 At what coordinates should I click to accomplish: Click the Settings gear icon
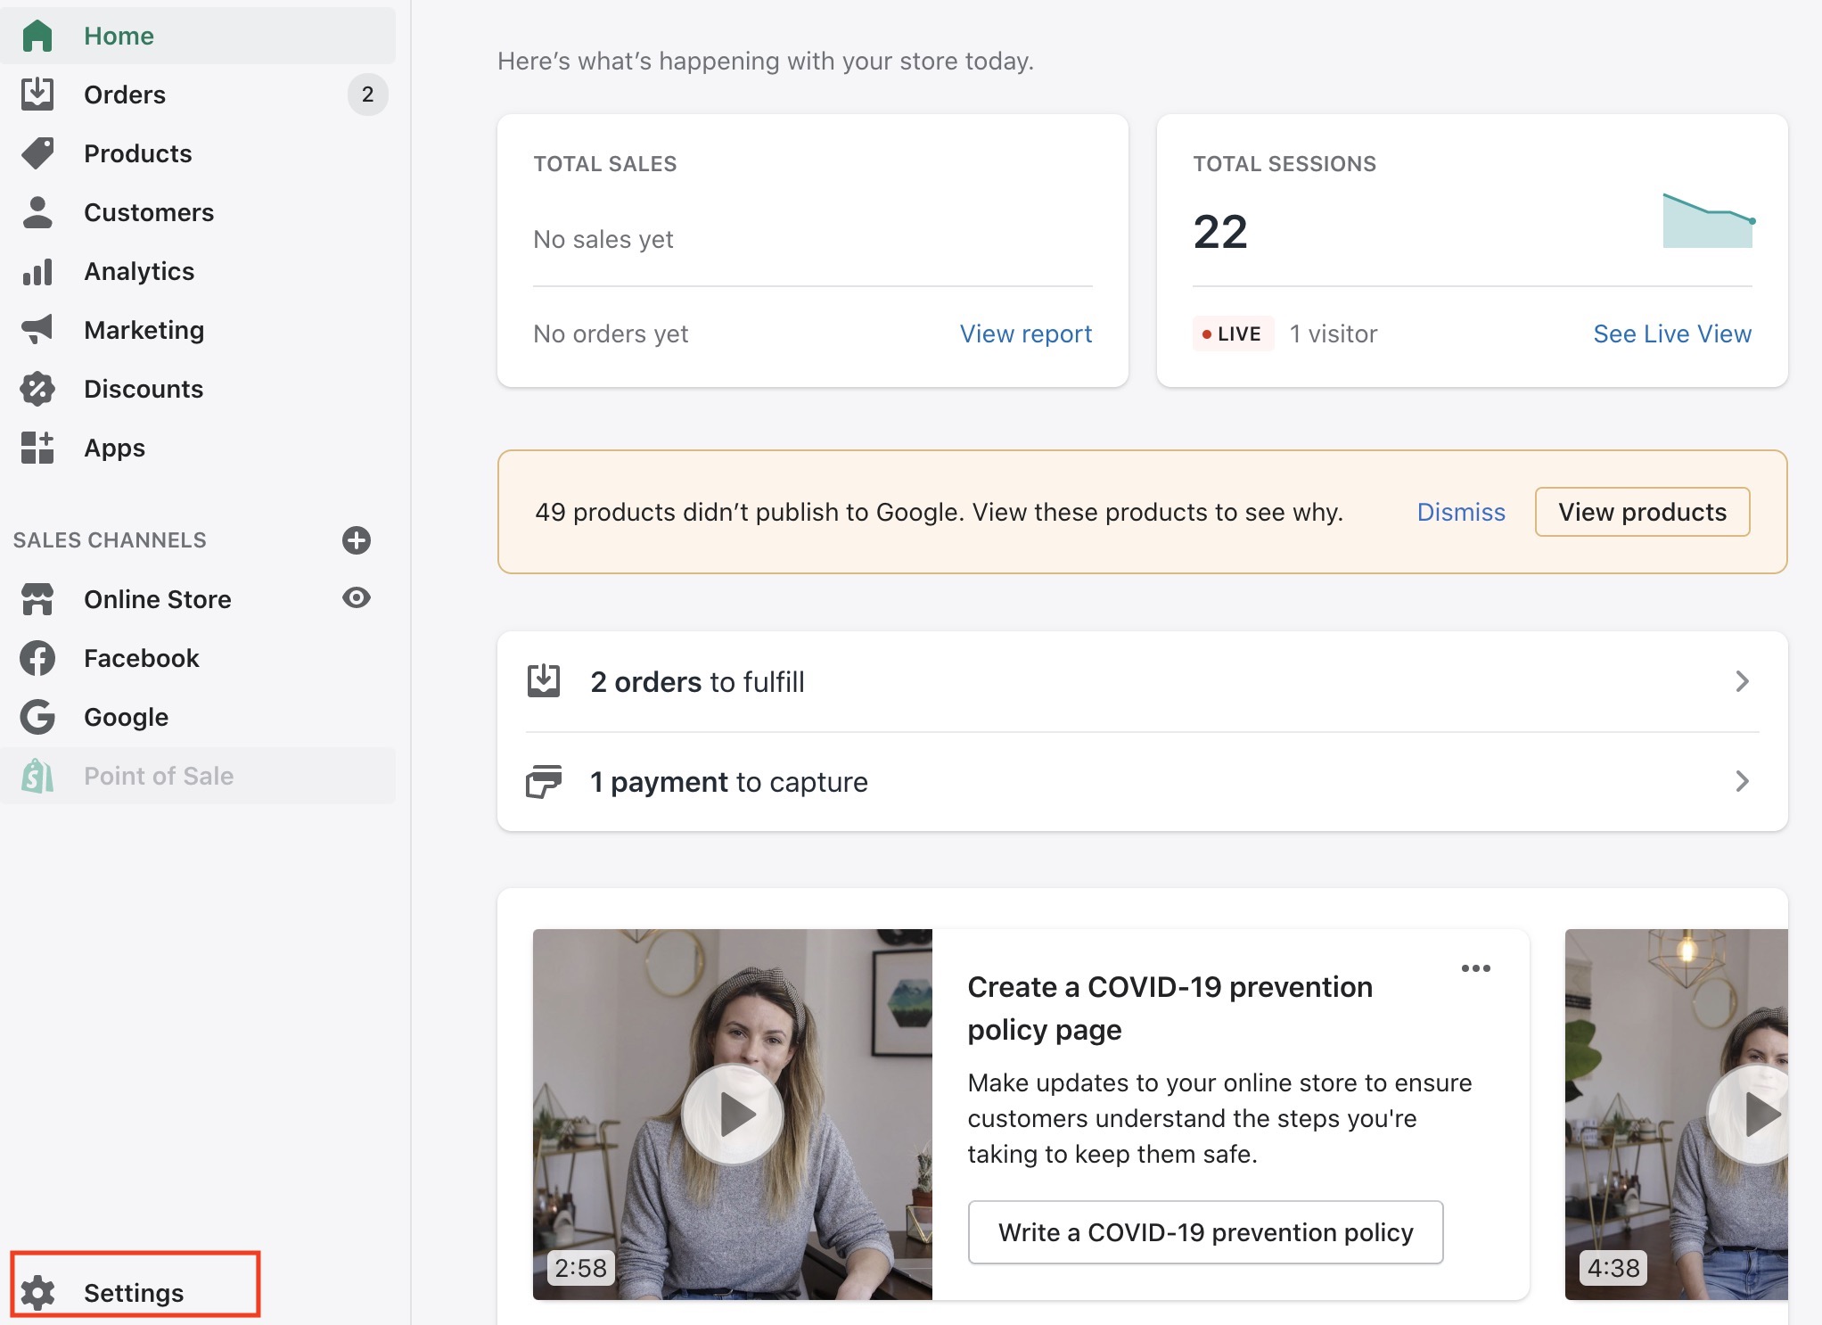tap(38, 1292)
